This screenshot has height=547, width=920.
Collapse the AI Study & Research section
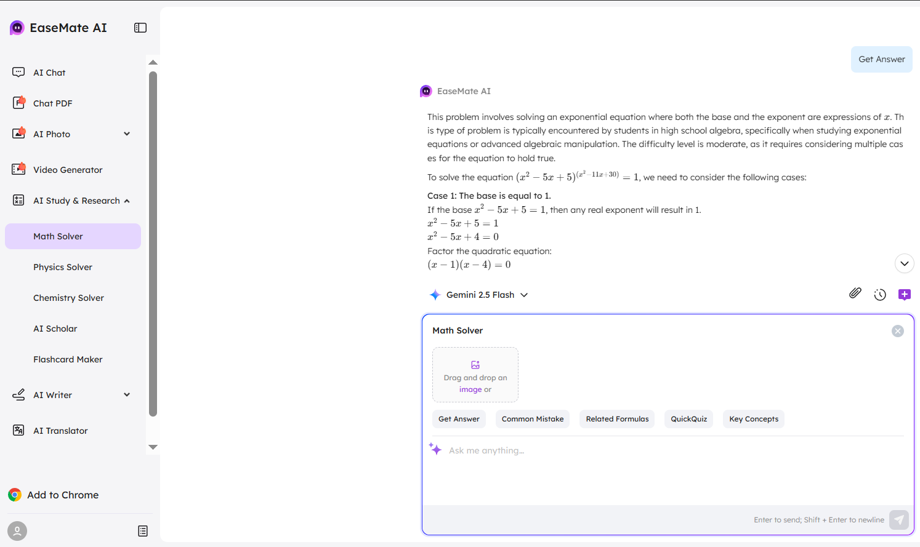[x=127, y=201]
